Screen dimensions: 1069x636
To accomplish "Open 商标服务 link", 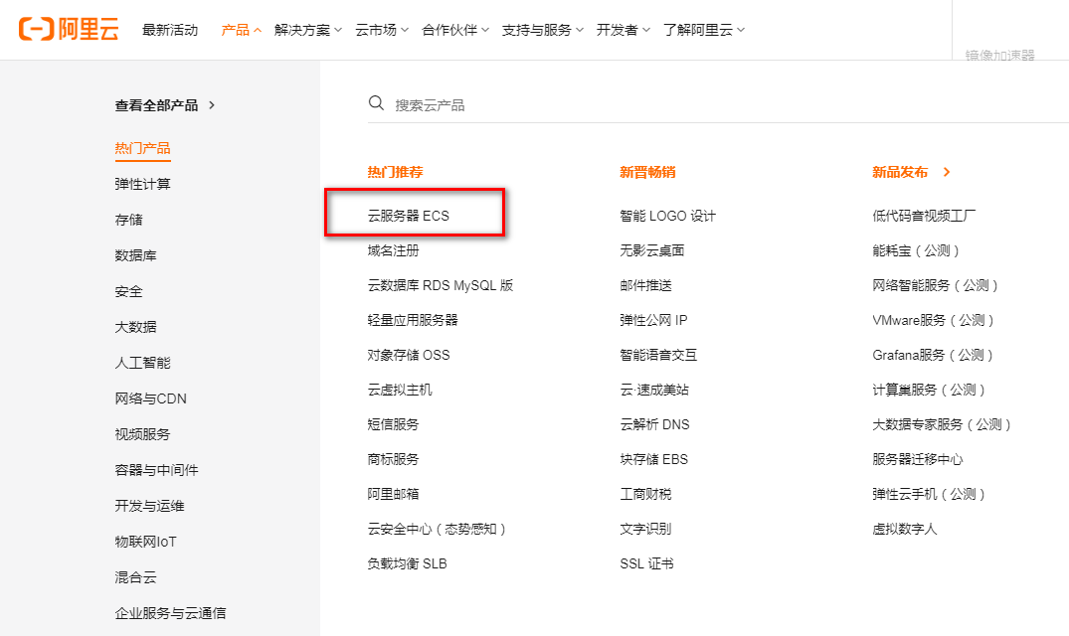I will [x=394, y=459].
